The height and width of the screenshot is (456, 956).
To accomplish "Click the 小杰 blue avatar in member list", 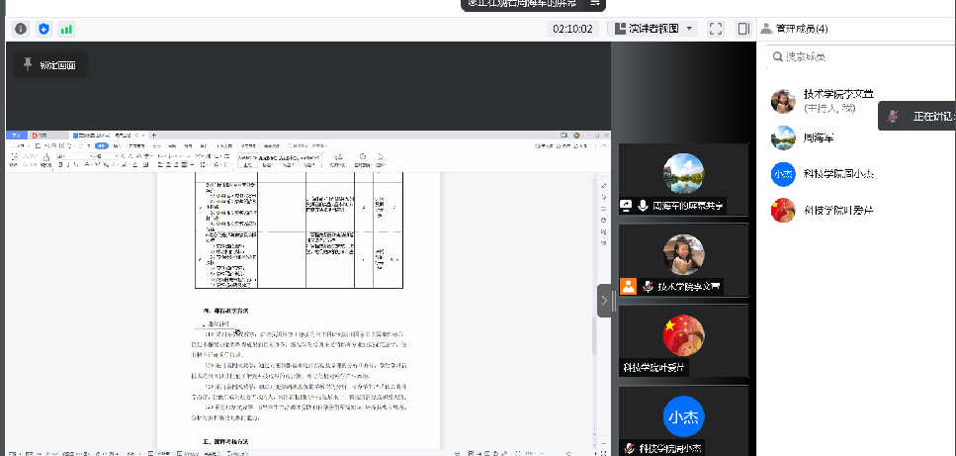I will tap(783, 173).
